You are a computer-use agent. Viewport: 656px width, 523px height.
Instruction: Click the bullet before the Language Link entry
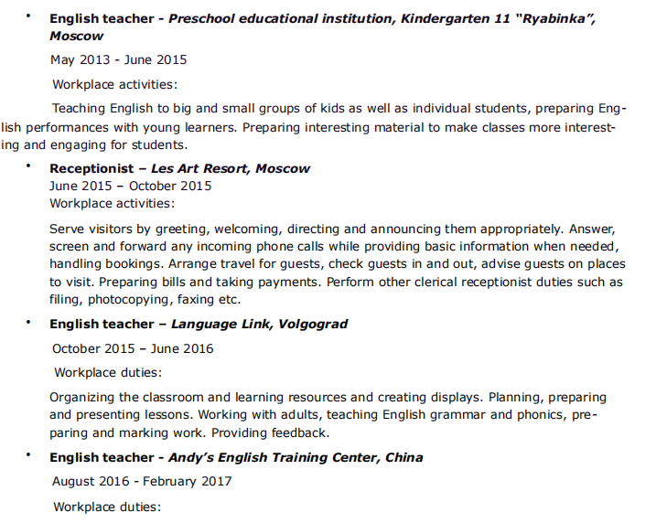click(x=28, y=322)
